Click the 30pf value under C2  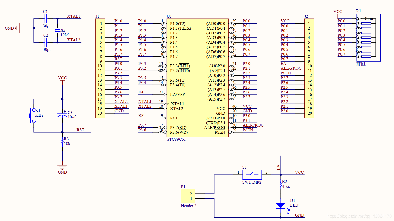pos(47,49)
